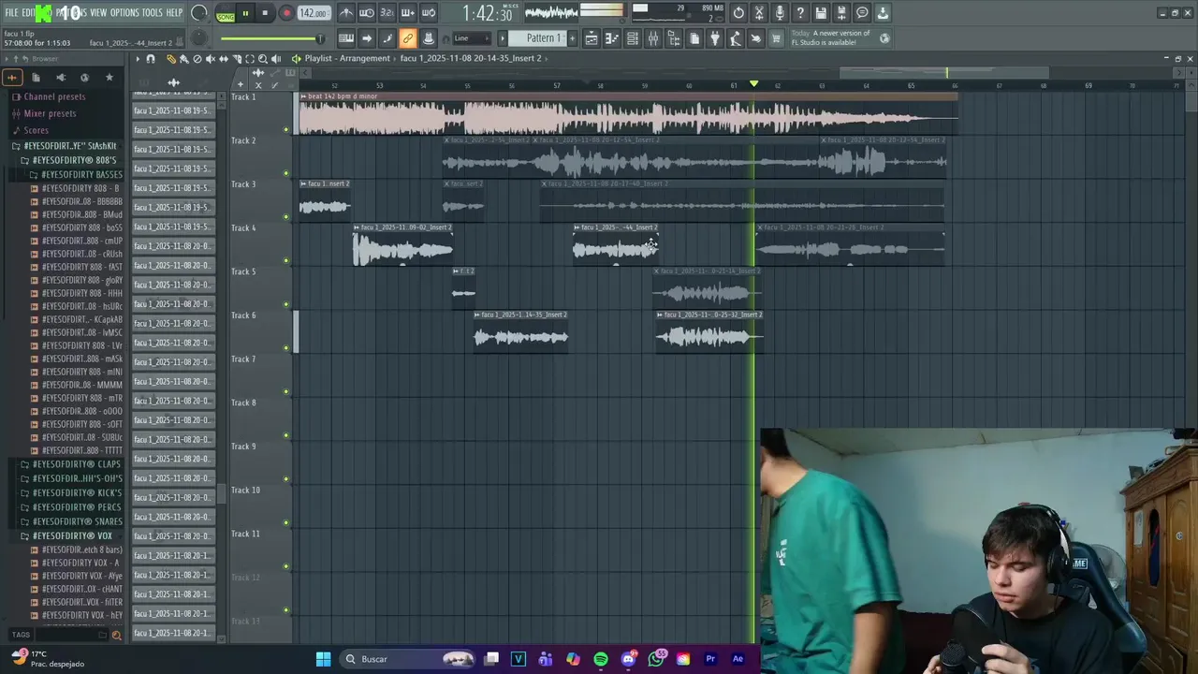The width and height of the screenshot is (1198, 674).
Task: Open the channel rack icon
Action: click(x=633, y=38)
